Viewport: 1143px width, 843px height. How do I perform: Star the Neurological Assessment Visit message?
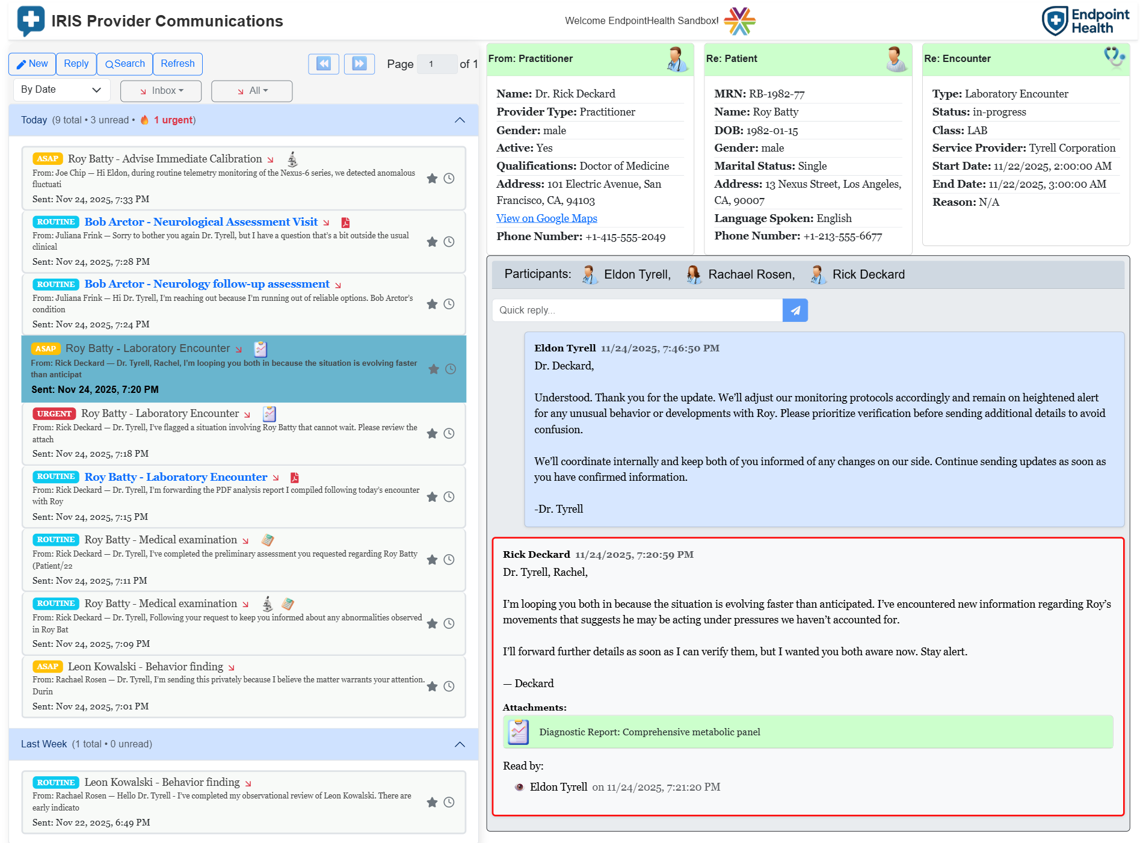click(x=432, y=242)
